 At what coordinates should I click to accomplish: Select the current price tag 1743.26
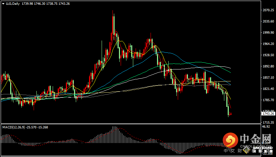click(268, 114)
